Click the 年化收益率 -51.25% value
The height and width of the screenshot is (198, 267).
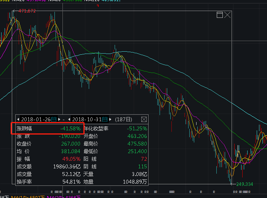coord(137,129)
